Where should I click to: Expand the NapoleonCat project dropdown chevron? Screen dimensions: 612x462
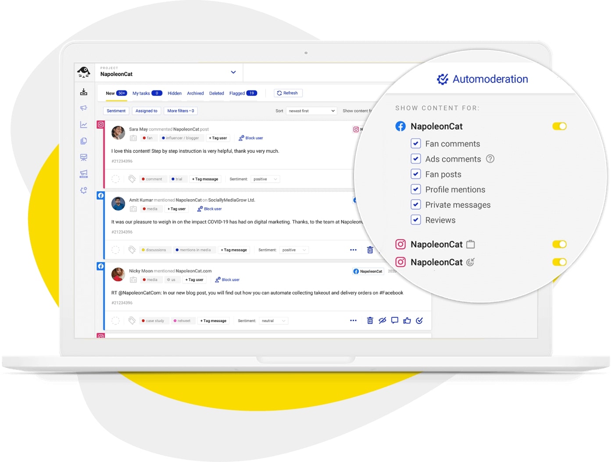tap(233, 72)
